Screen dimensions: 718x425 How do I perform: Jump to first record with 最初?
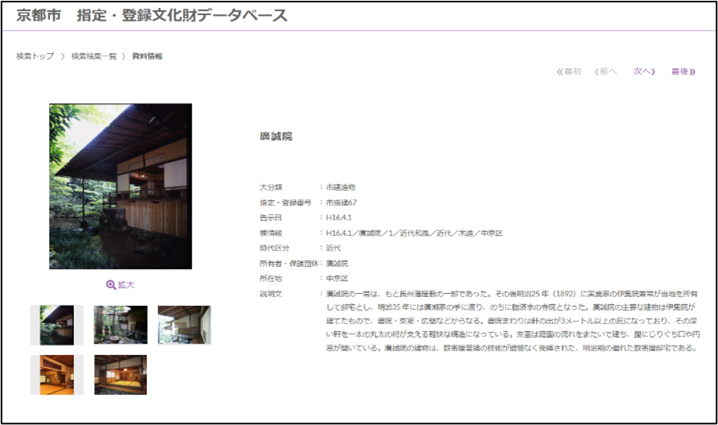point(569,71)
